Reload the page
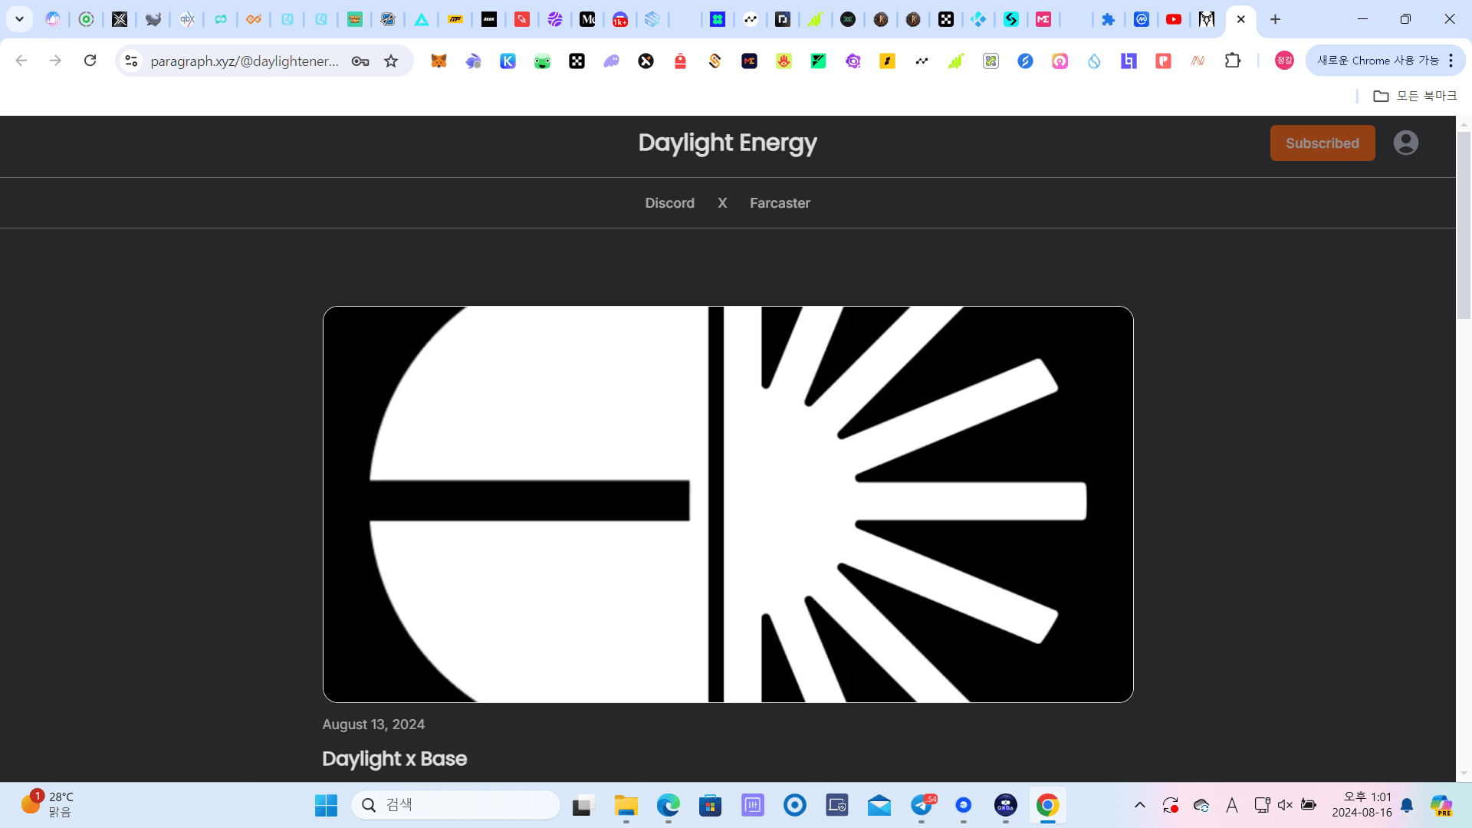This screenshot has height=828, width=1472. 90,61
